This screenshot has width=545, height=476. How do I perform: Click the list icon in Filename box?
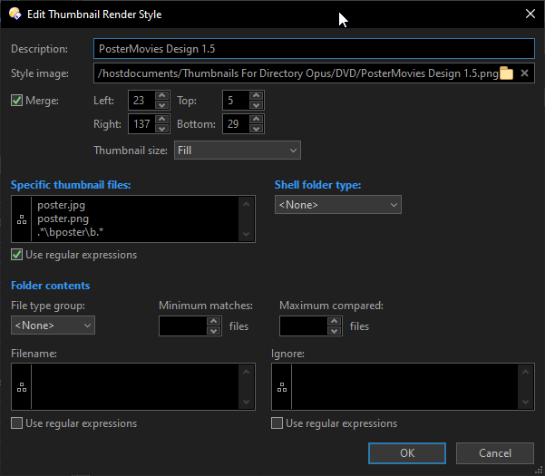coord(22,387)
